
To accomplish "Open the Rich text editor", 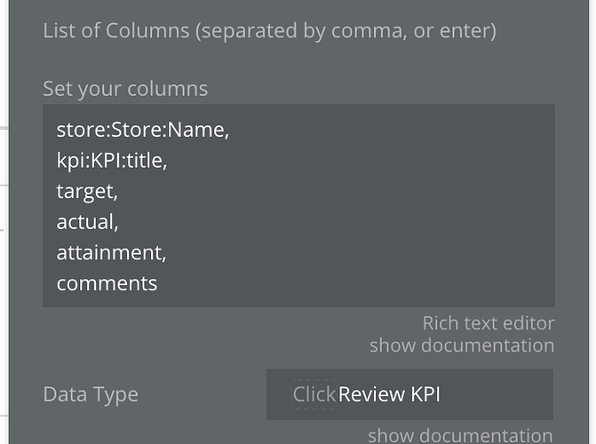I will [x=489, y=323].
